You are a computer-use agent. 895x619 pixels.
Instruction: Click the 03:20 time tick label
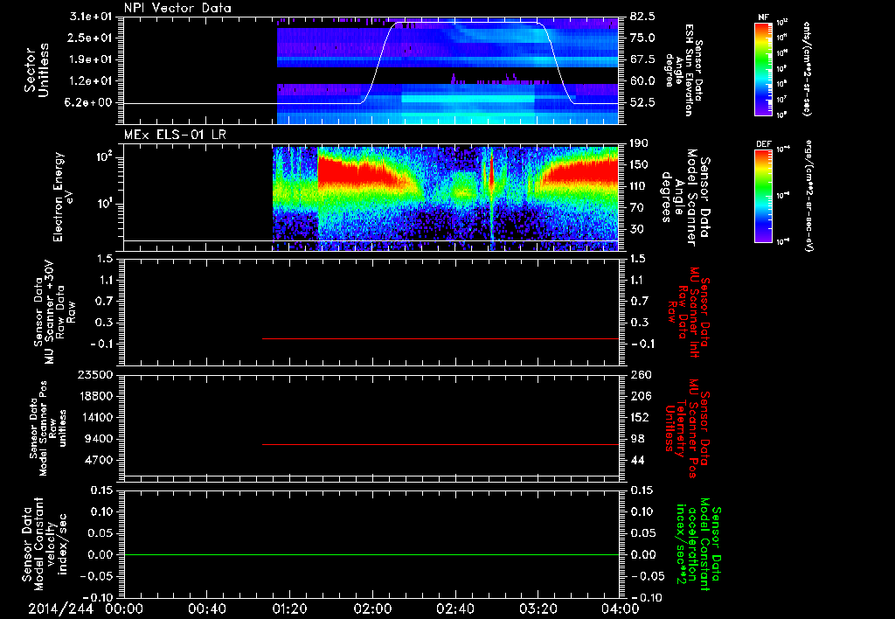click(x=538, y=609)
